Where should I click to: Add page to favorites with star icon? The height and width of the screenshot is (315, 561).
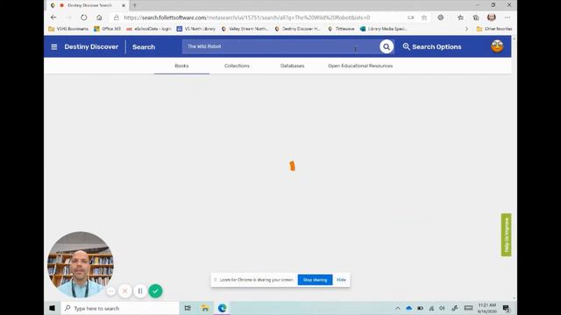click(424, 17)
